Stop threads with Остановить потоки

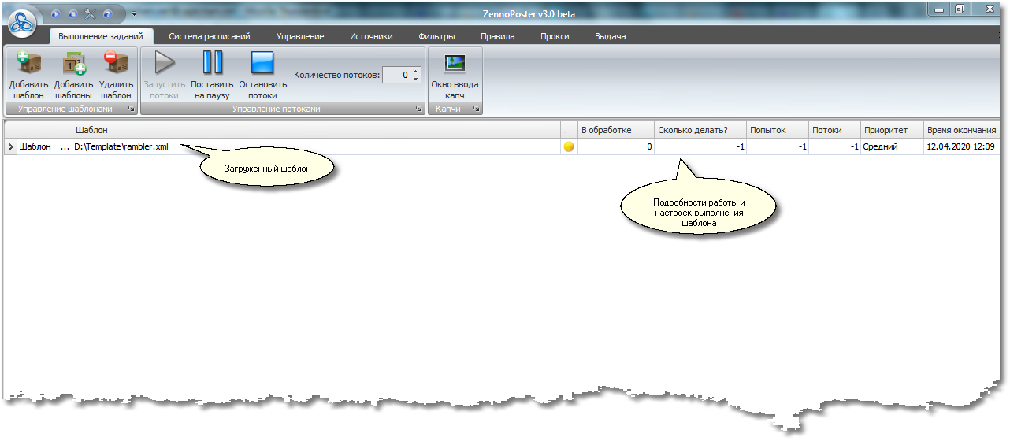click(262, 65)
